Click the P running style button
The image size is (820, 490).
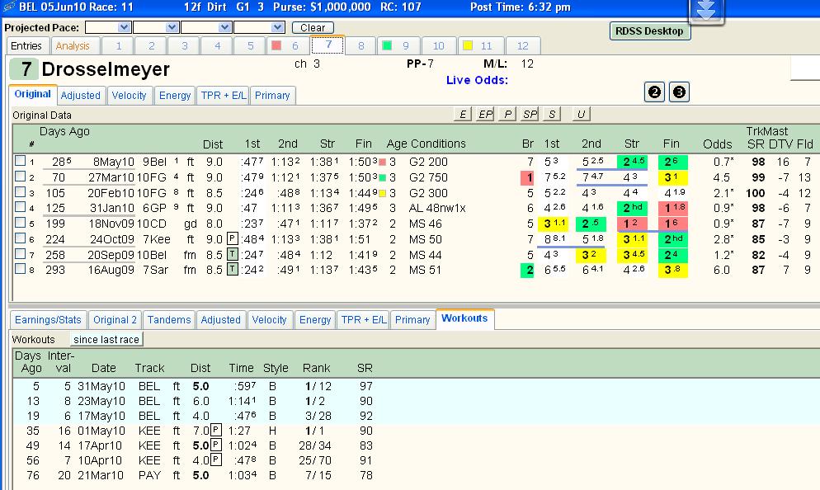(x=507, y=114)
